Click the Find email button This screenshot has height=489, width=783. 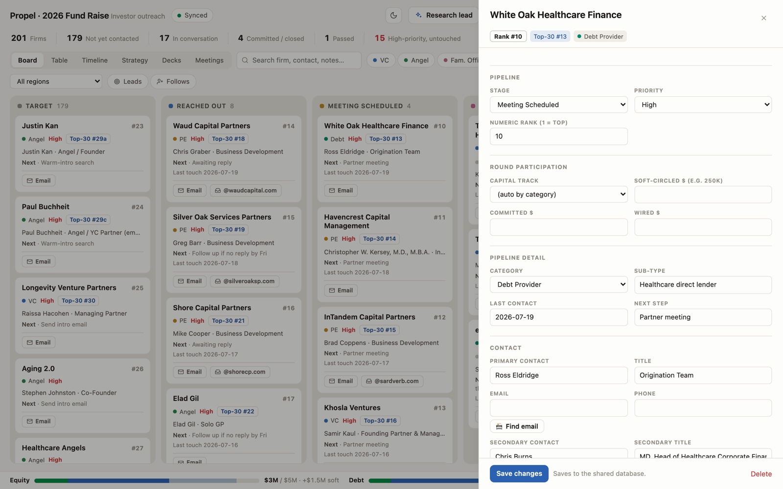coord(517,426)
